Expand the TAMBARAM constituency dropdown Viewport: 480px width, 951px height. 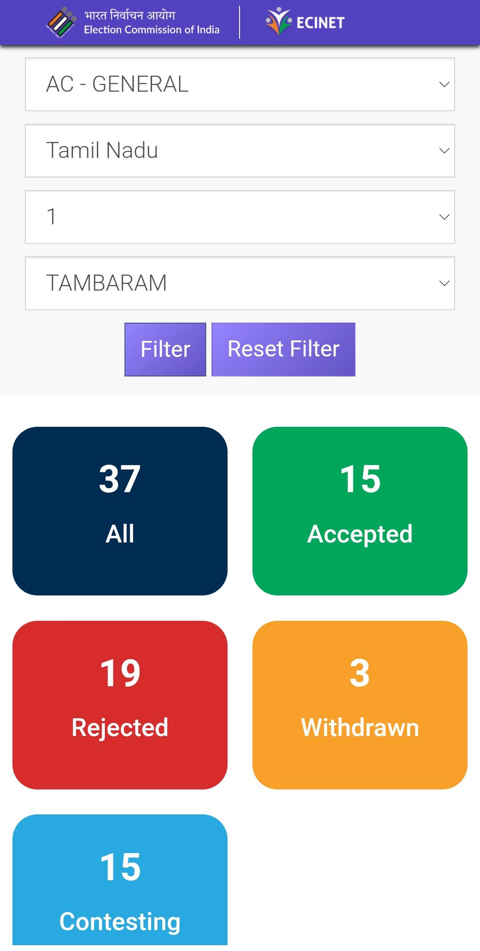[240, 283]
